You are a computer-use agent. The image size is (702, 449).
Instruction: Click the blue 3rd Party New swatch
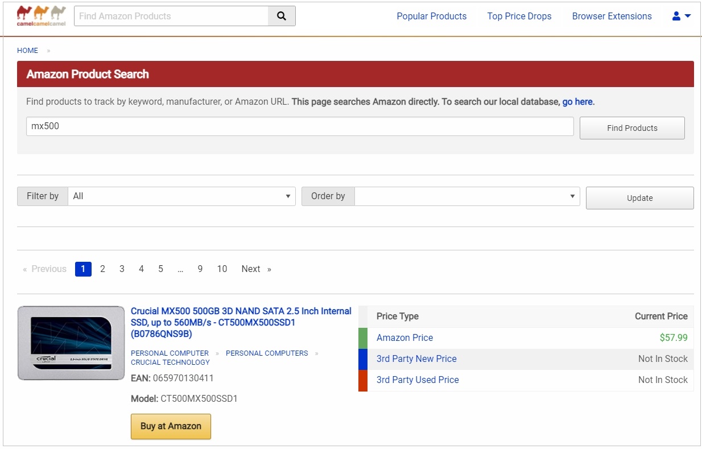click(363, 359)
